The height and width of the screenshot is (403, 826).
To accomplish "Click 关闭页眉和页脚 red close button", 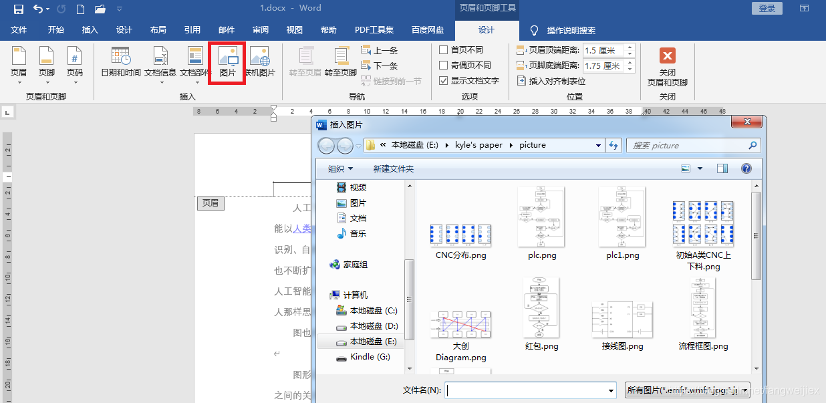I will [667, 67].
